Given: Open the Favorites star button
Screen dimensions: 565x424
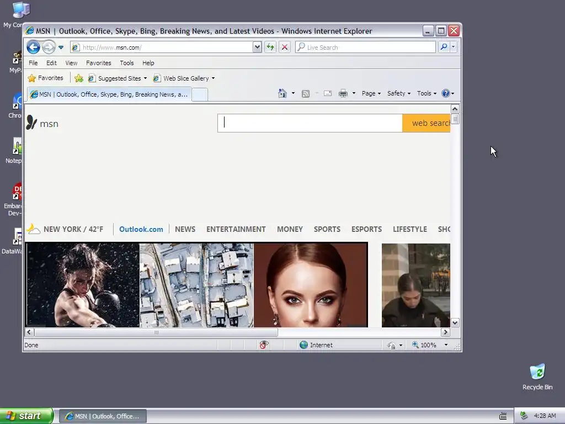Looking at the screenshot, I should (45, 78).
